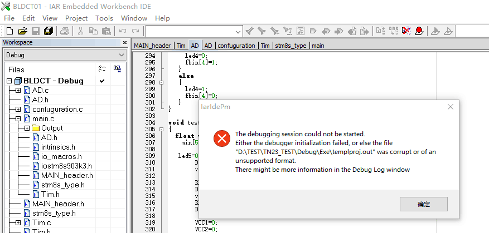Viewport: 489px width, 233px height.
Task: Click inside the toolbar quick search field
Action: coord(190,32)
